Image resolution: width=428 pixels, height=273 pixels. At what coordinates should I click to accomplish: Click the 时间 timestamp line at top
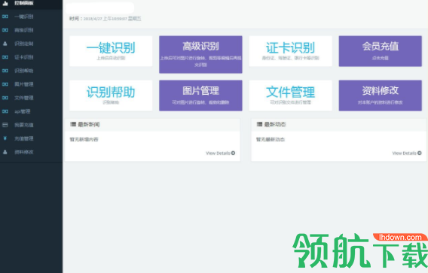(105, 19)
